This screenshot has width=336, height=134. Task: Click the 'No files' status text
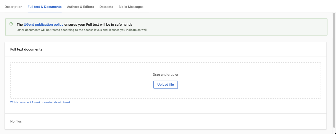[16, 122]
